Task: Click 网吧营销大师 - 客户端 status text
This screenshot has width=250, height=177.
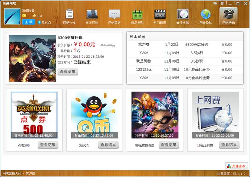Action: pyautogui.click(x=19, y=173)
